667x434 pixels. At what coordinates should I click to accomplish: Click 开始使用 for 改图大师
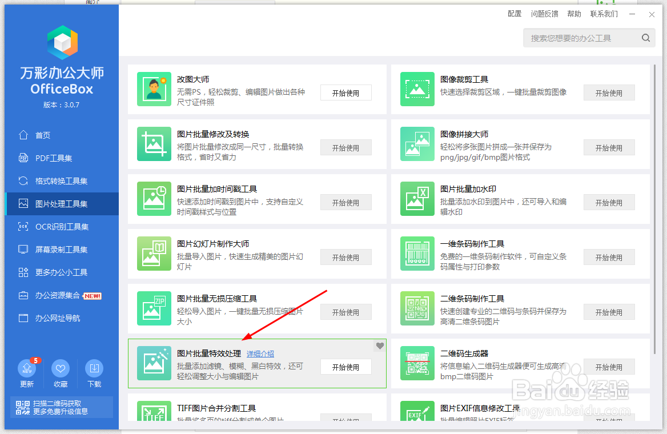tap(346, 93)
